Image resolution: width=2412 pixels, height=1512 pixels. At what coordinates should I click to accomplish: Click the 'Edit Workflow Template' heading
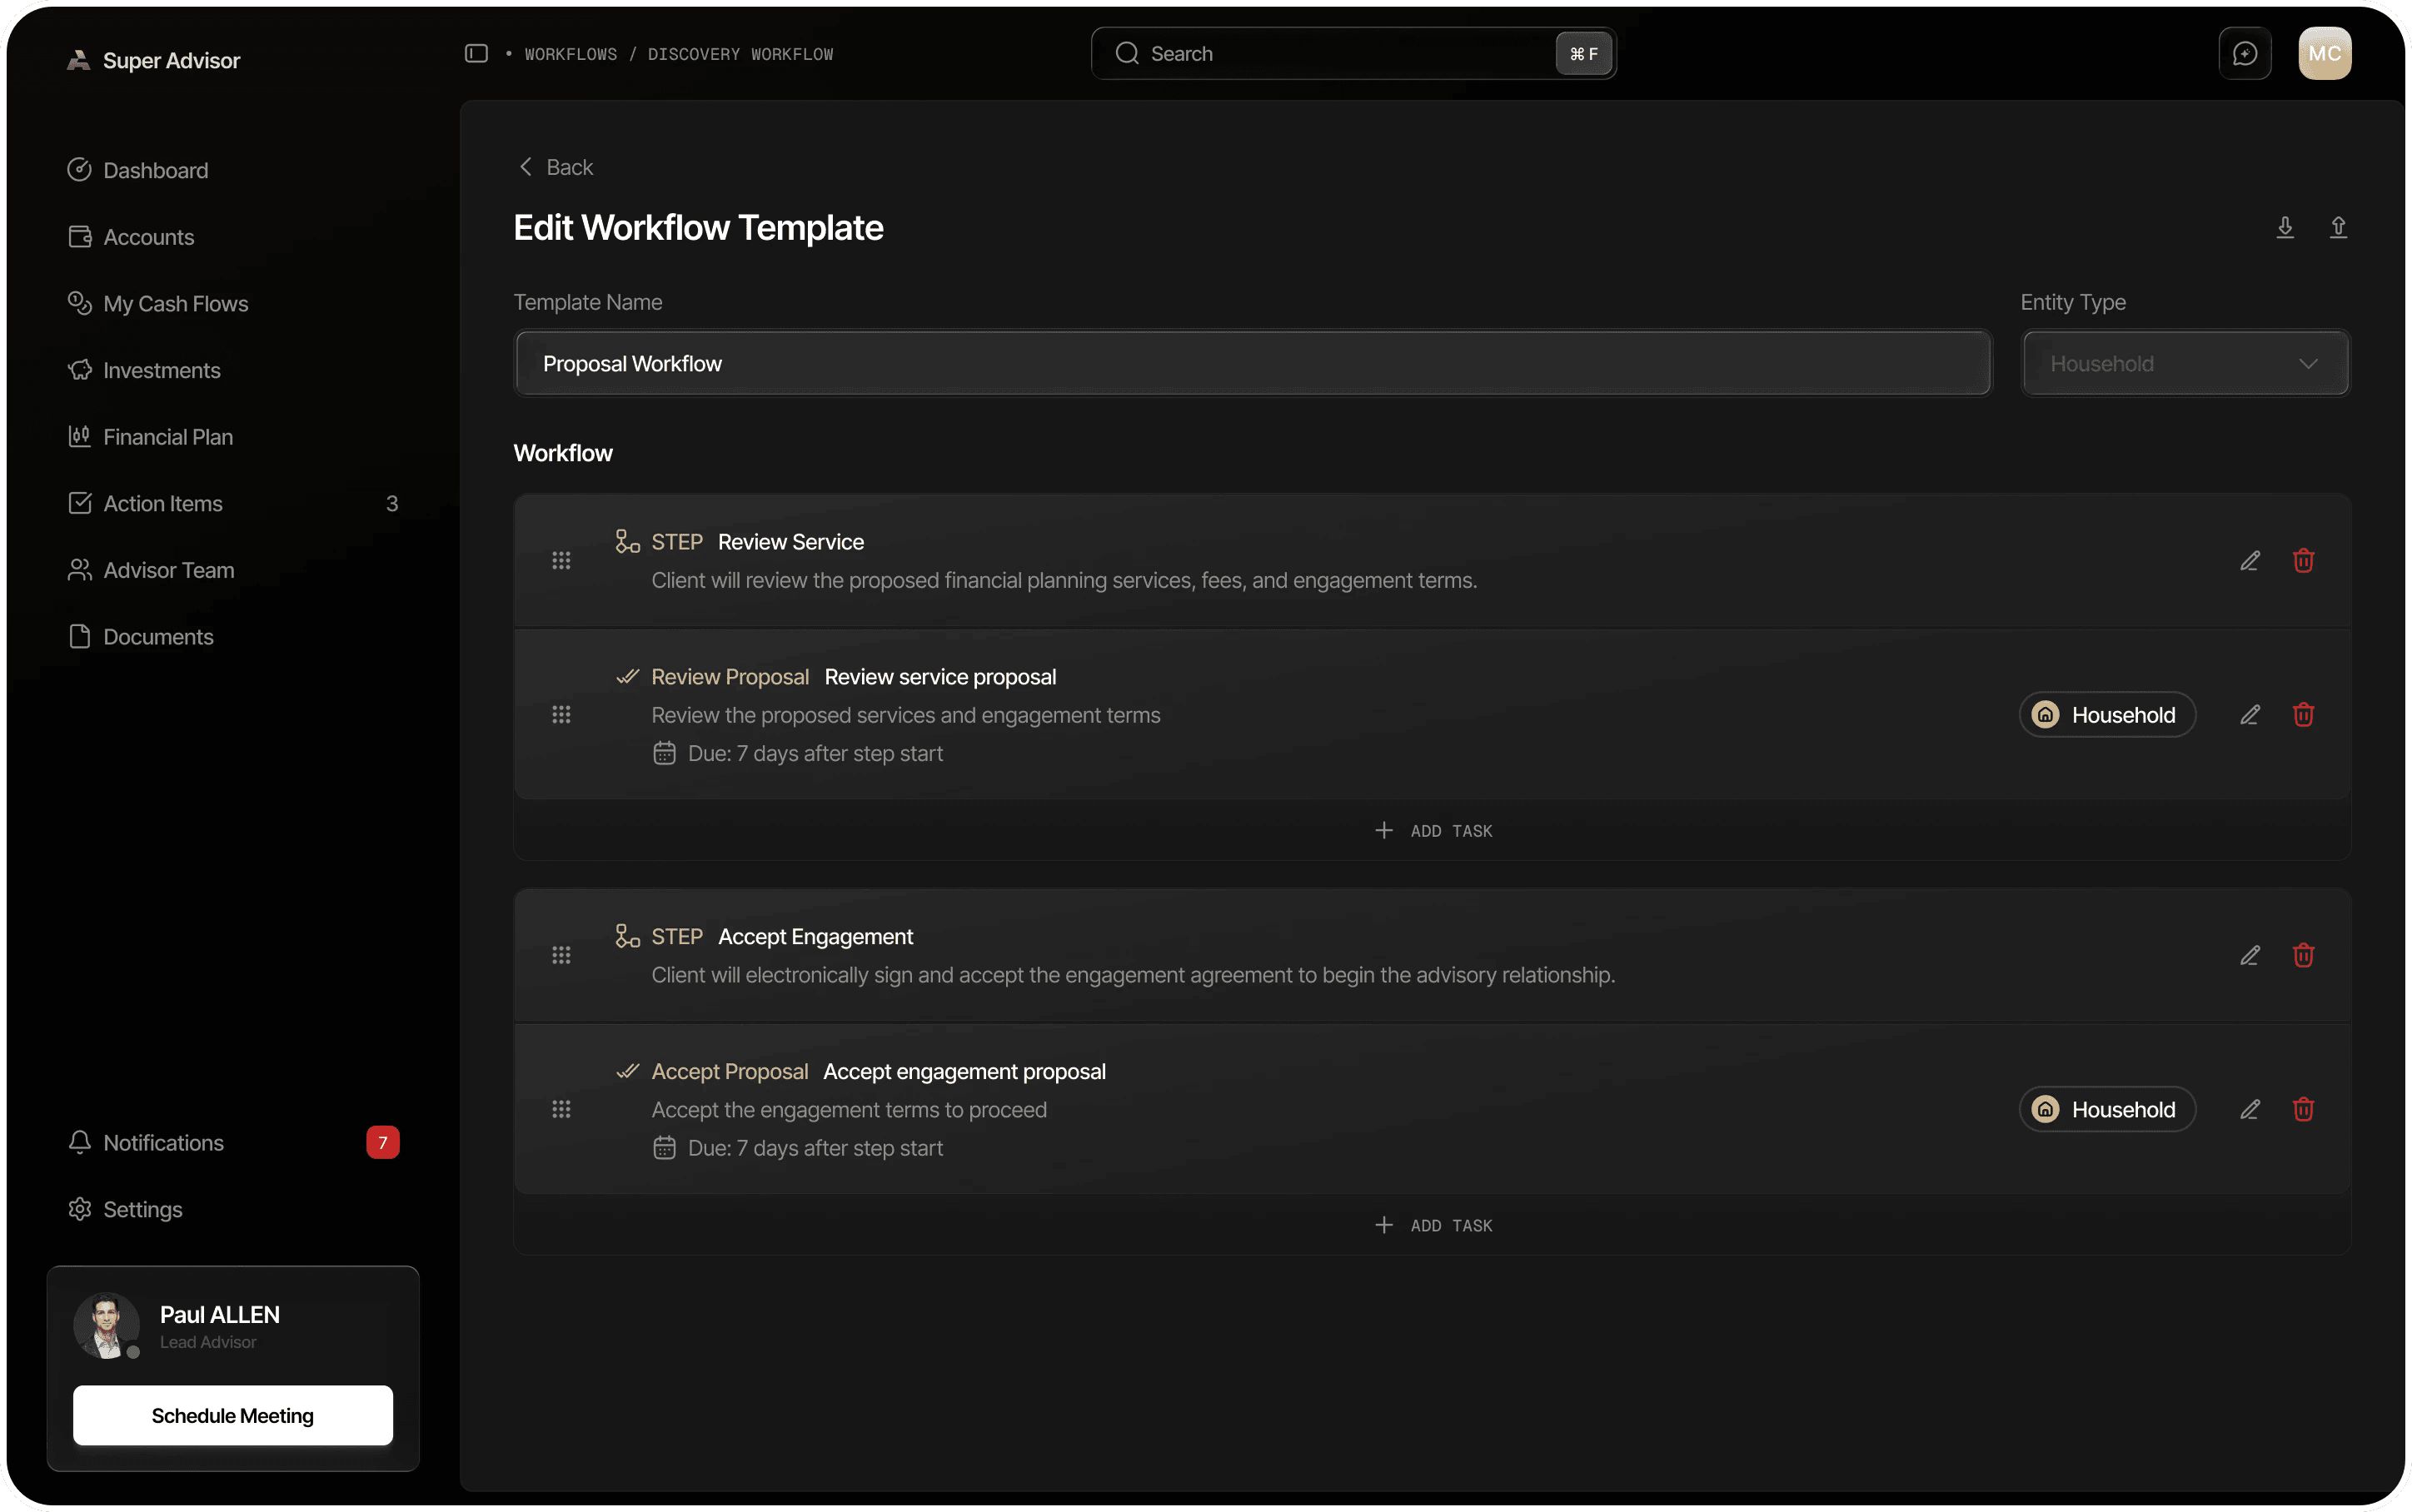[x=698, y=228]
